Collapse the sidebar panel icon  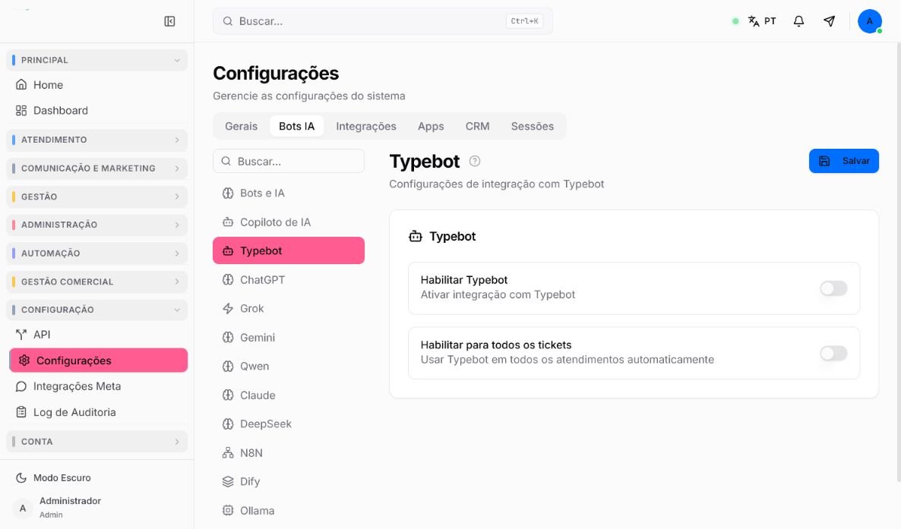tap(169, 21)
